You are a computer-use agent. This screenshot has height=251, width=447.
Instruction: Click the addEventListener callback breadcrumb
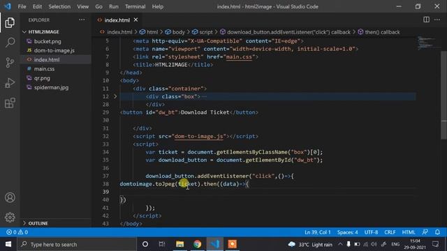pos(288,32)
